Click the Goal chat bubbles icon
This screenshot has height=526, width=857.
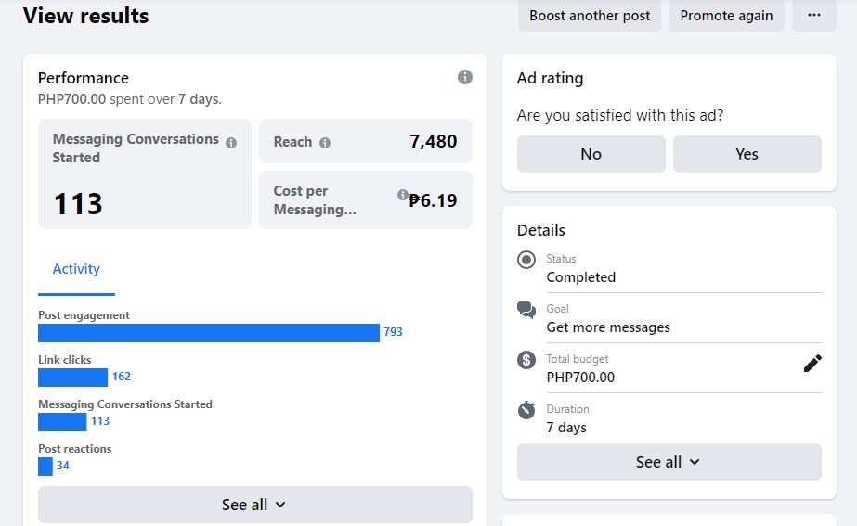click(x=526, y=310)
